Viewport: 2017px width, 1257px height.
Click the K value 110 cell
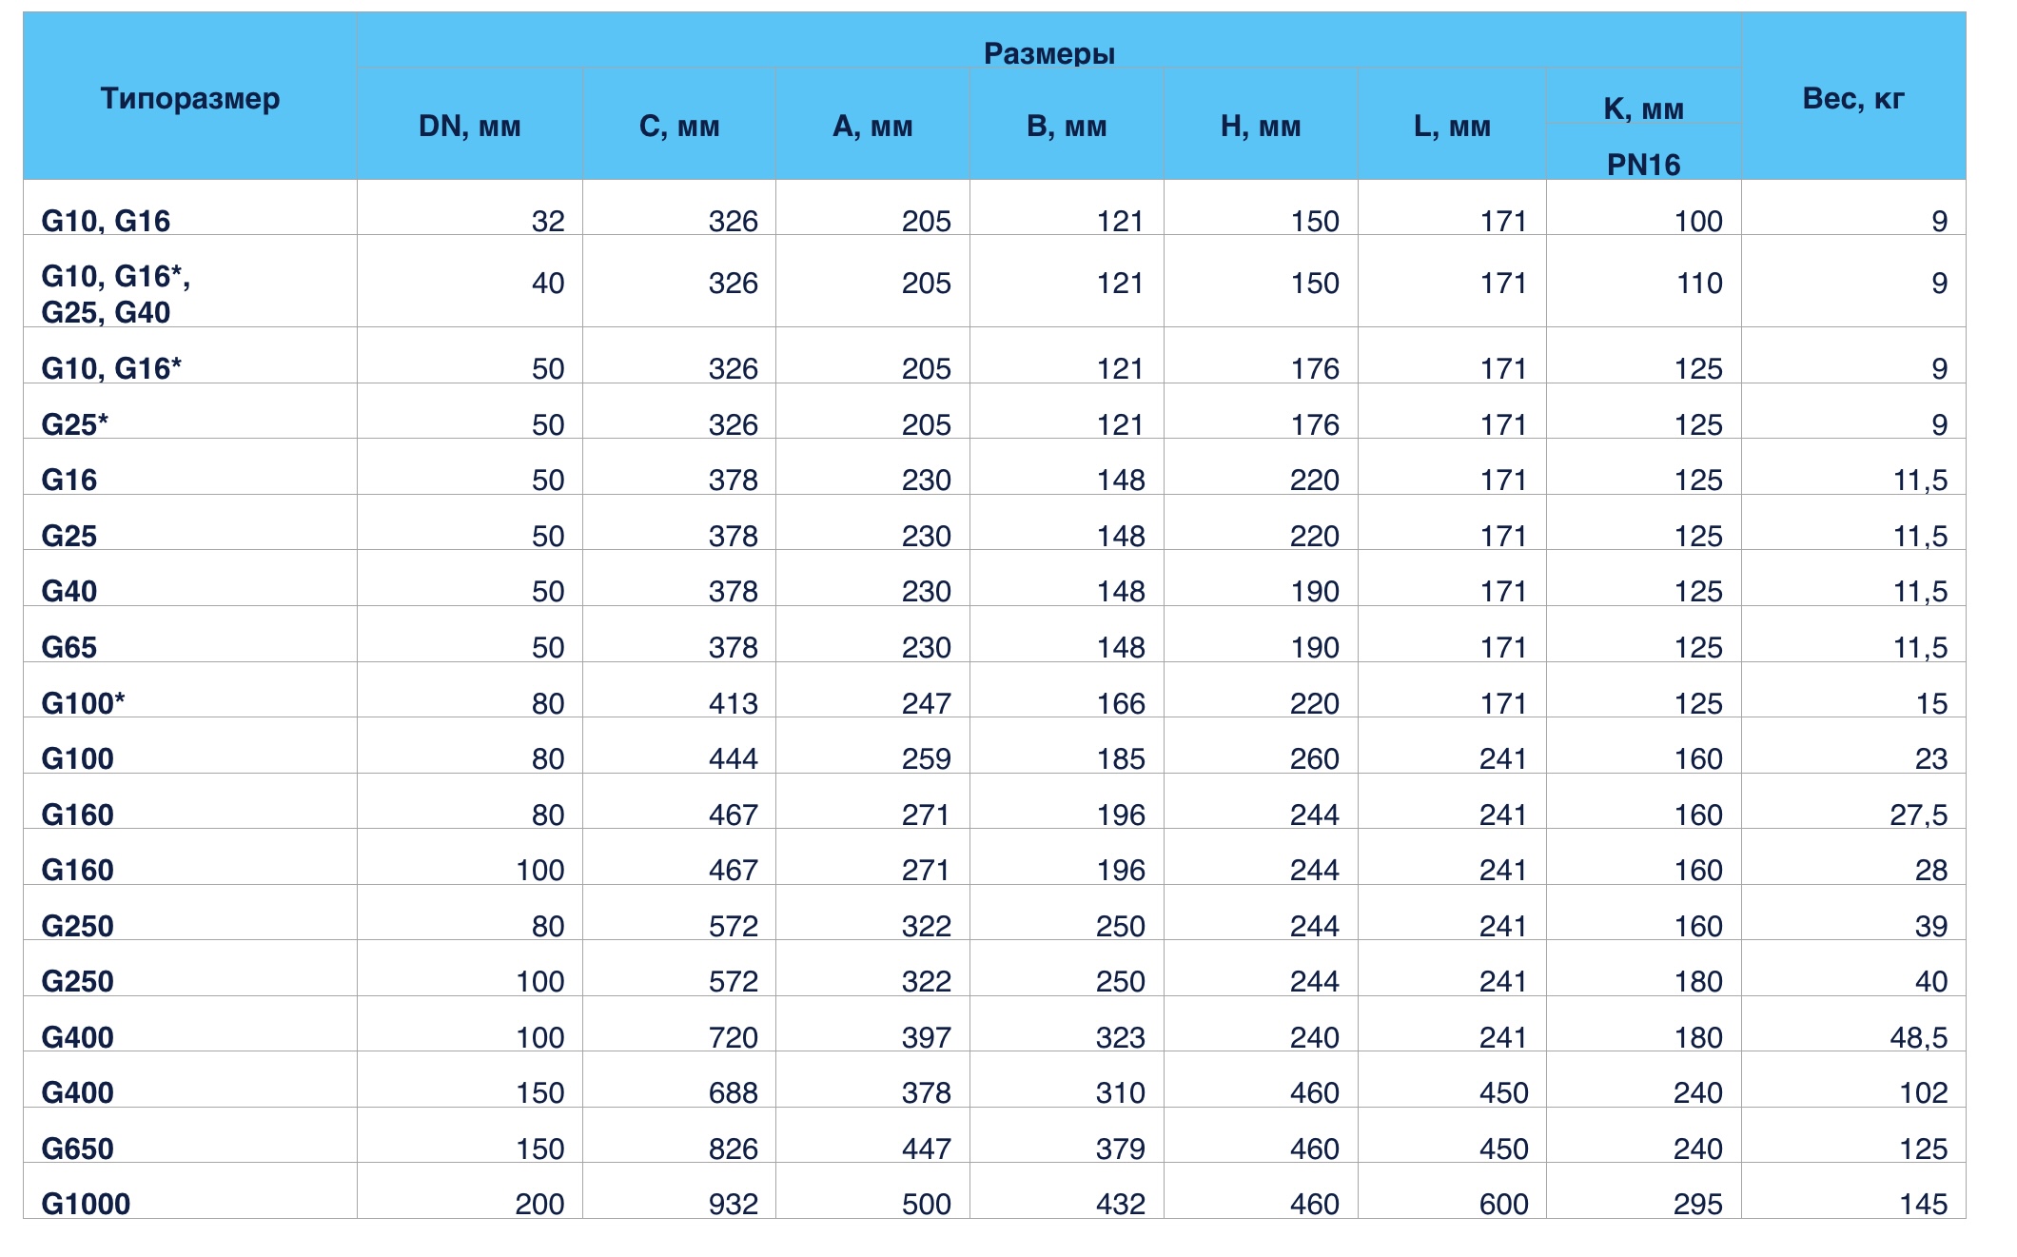[x=1697, y=283]
